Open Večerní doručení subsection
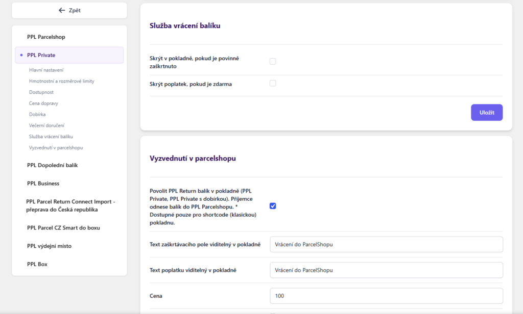The width and height of the screenshot is (523, 314). pyautogui.click(x=46, y=125)
